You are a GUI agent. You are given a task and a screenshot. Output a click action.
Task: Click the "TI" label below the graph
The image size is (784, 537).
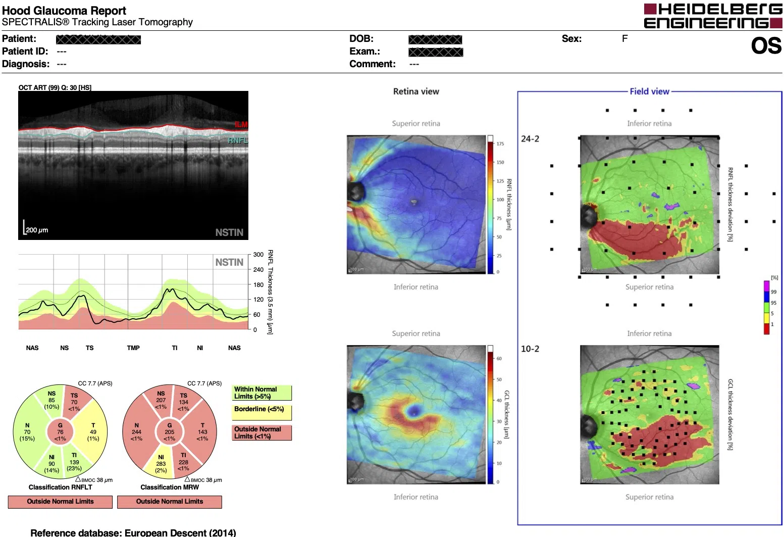[175, 348]
